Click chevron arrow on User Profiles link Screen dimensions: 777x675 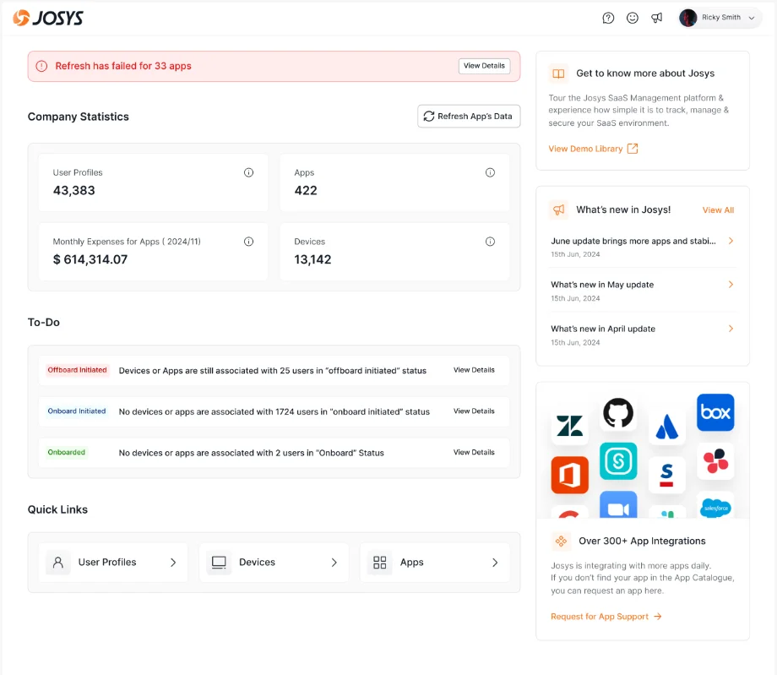coord(173,563)
